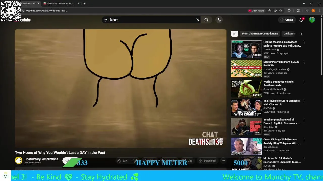The image size is (323, 181).
Task: View site information icon left of URL
Action: click(23, 11)
